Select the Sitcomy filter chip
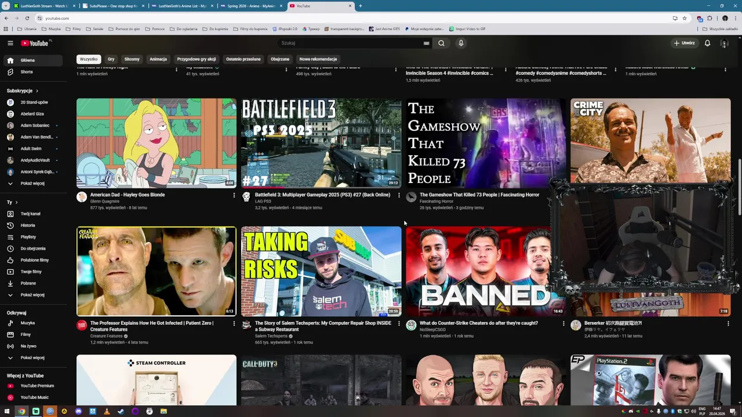 pyautogui.click(x=132, y=59)
